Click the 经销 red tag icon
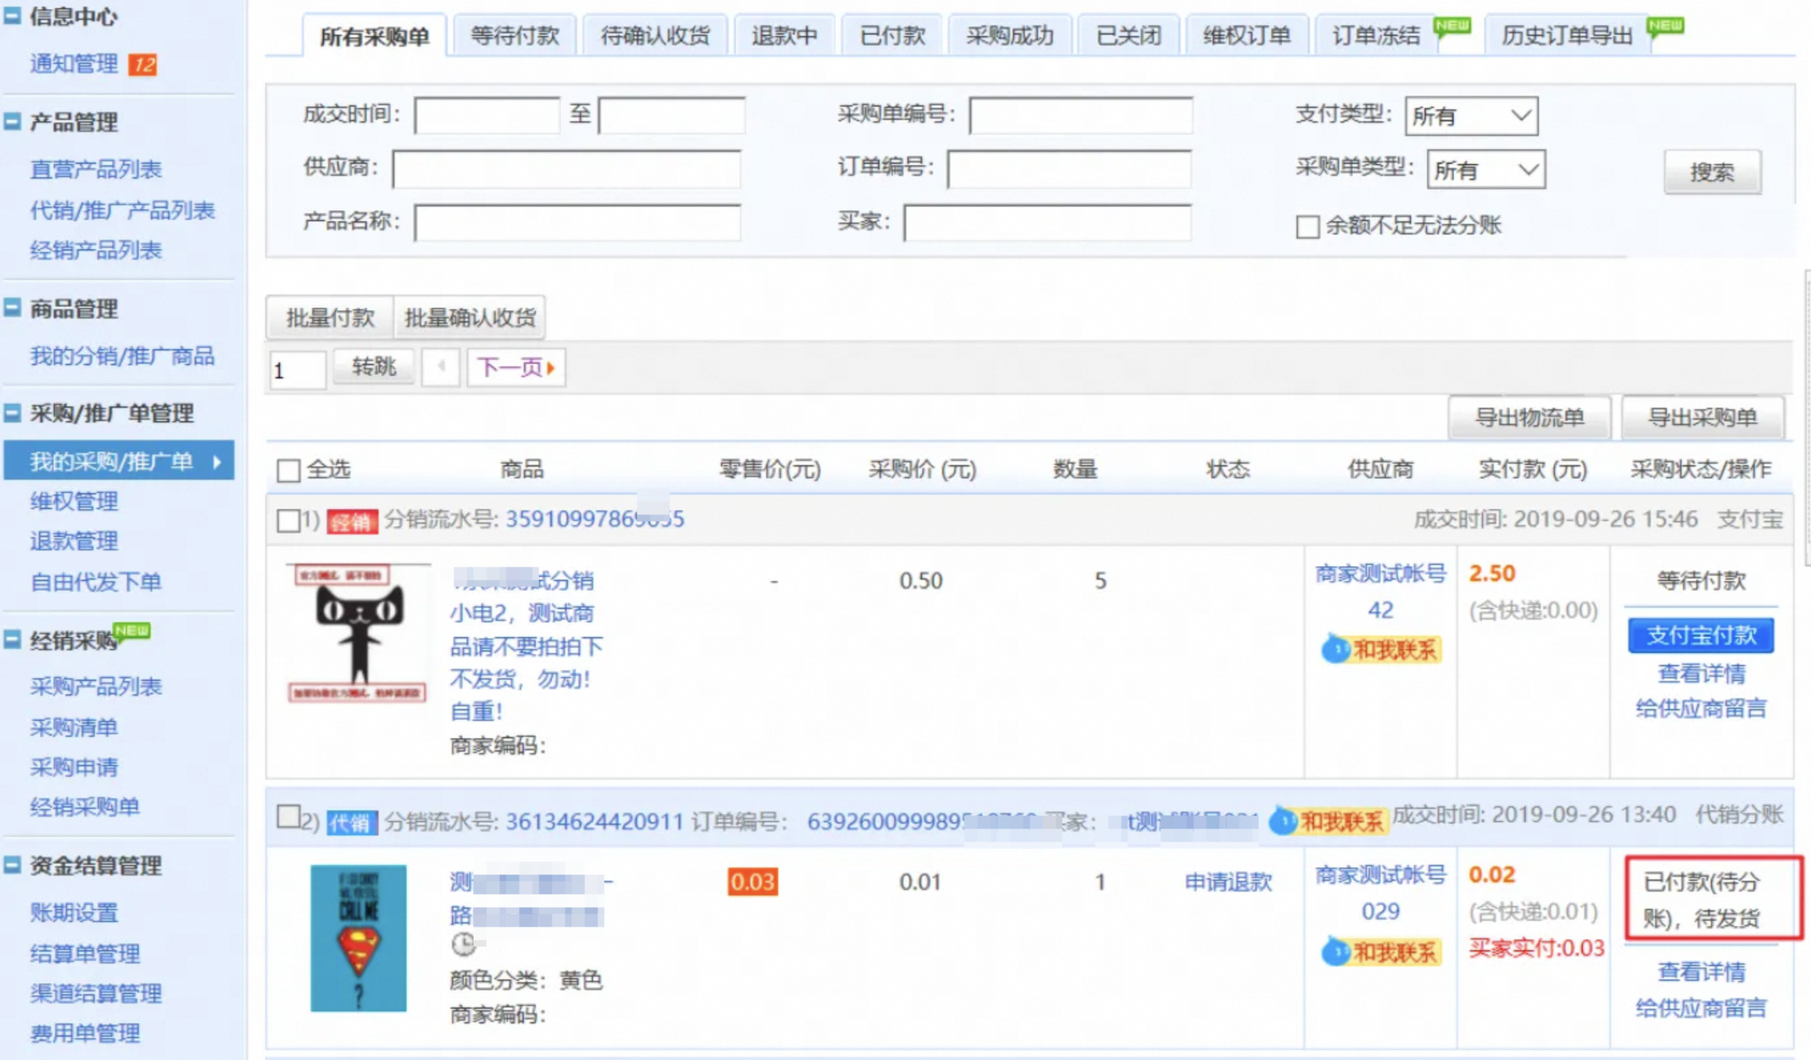This screenshot has width=1811, height=1060. pos(352,522)
